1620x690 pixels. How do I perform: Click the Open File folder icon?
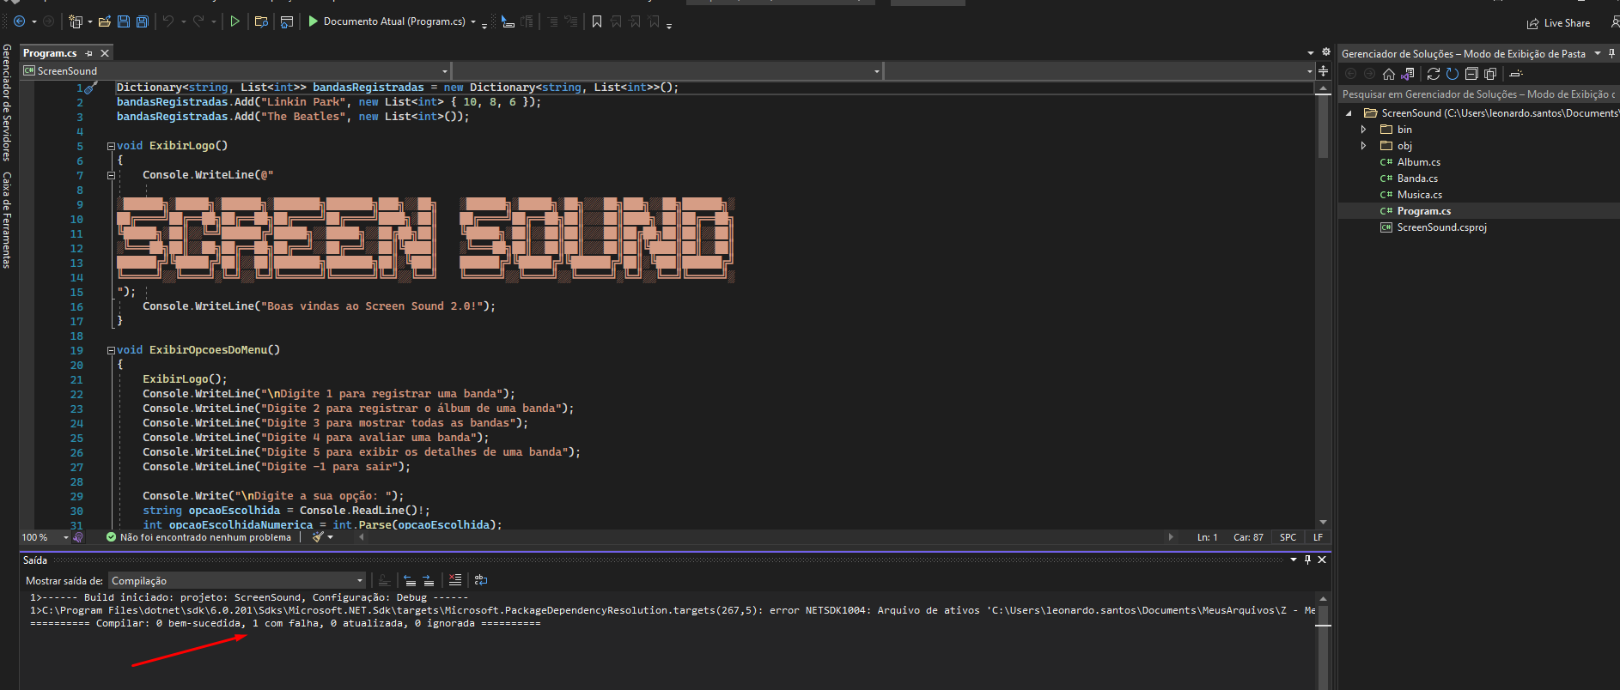pos(105,21)
